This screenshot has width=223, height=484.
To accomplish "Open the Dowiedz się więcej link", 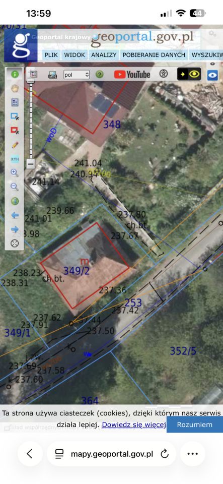I will 134,425.
